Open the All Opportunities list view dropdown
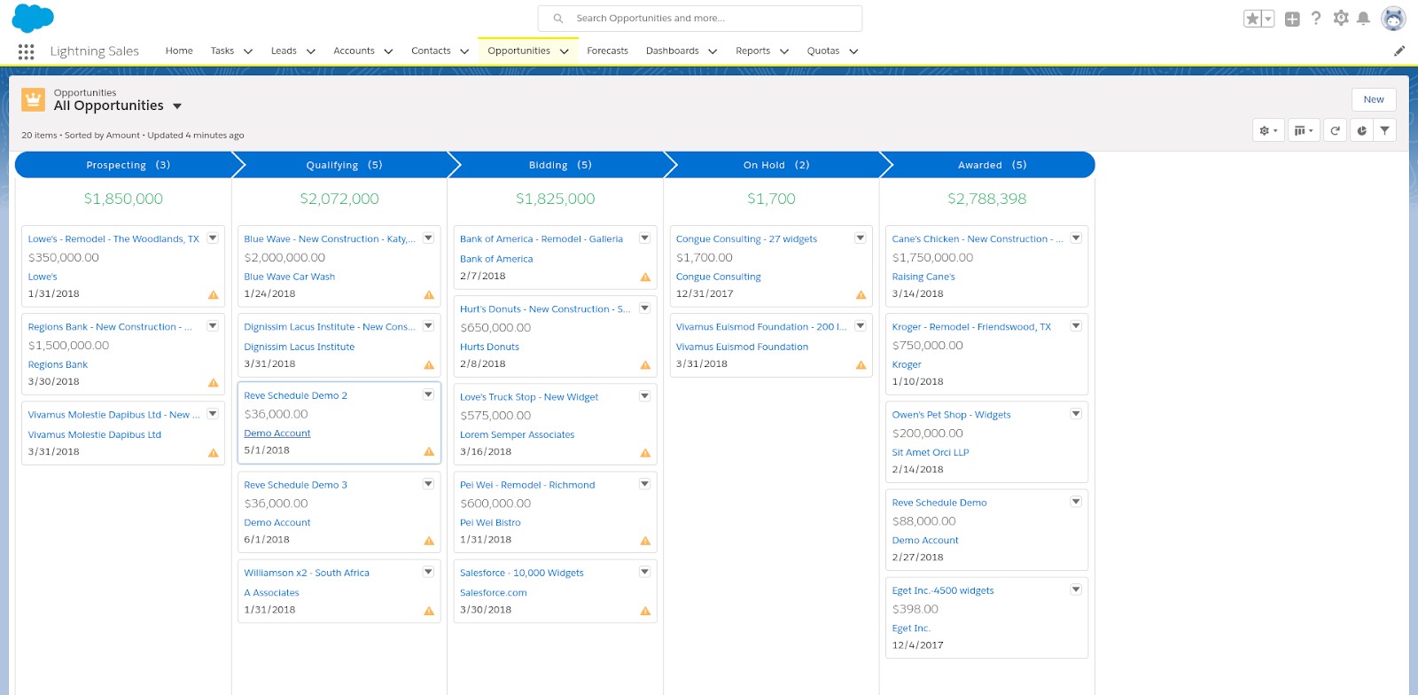Screen dimensions: 1418x695 pyautogui.click(x=177, y=106)
